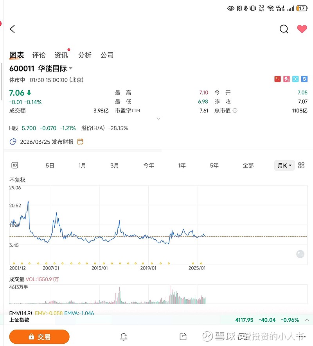Tap the current price 7.06
This screenshot has height=346, width=313.
17,93
